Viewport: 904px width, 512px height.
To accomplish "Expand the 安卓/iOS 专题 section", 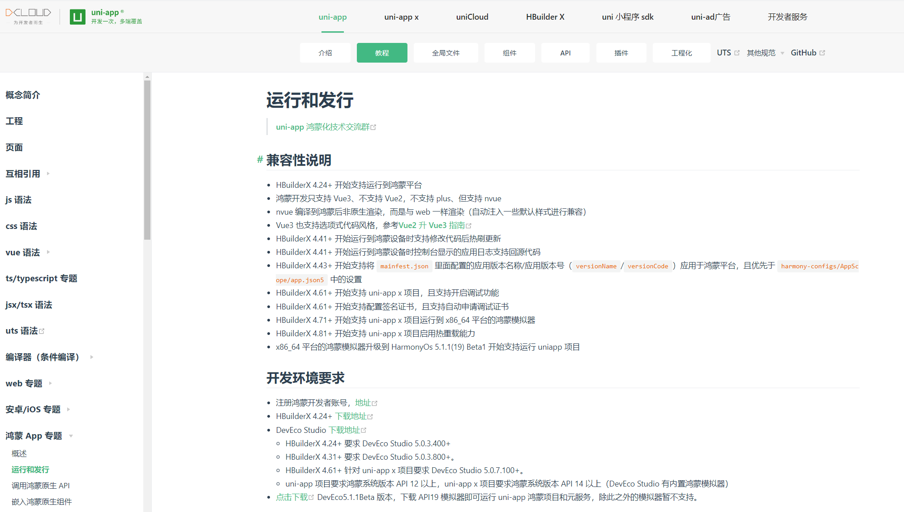I will 38,409.
